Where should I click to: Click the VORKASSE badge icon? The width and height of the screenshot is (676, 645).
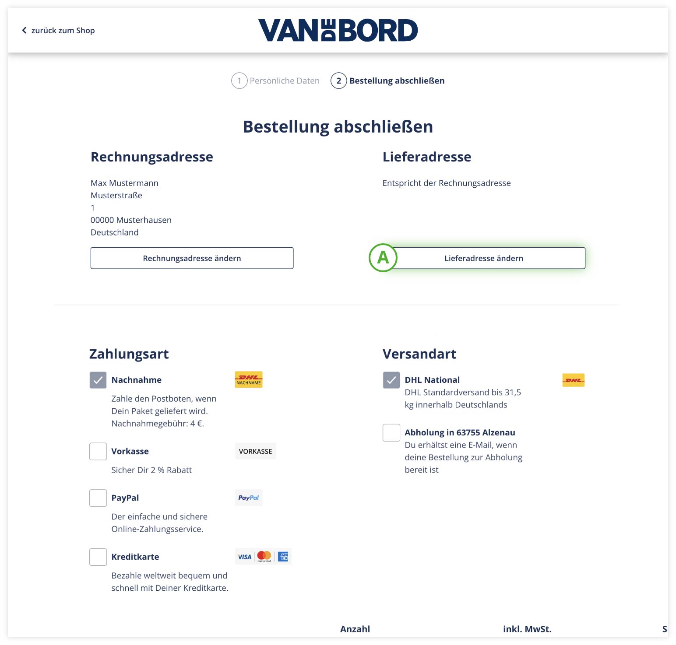pos(255,451)
